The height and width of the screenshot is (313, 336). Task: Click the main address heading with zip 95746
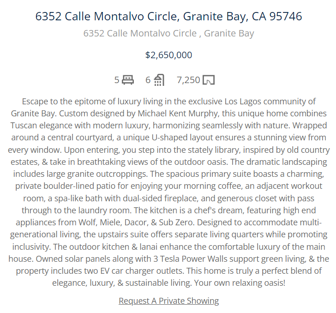pos(168,16)
